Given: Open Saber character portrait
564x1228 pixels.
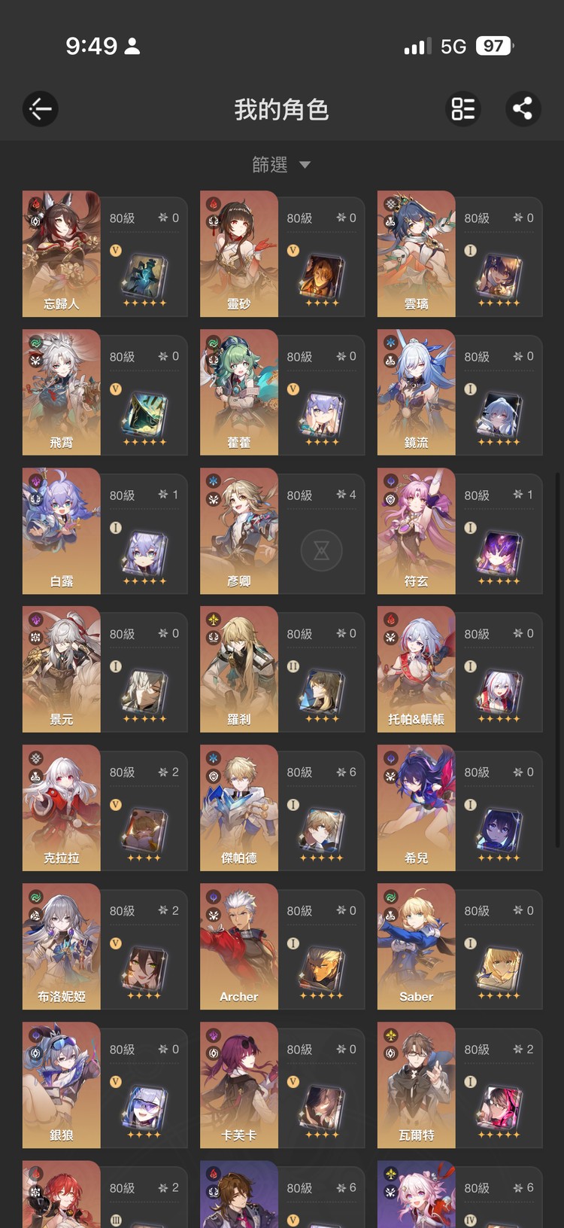Looking at the screenshot, I should click(x=417, y=946).
